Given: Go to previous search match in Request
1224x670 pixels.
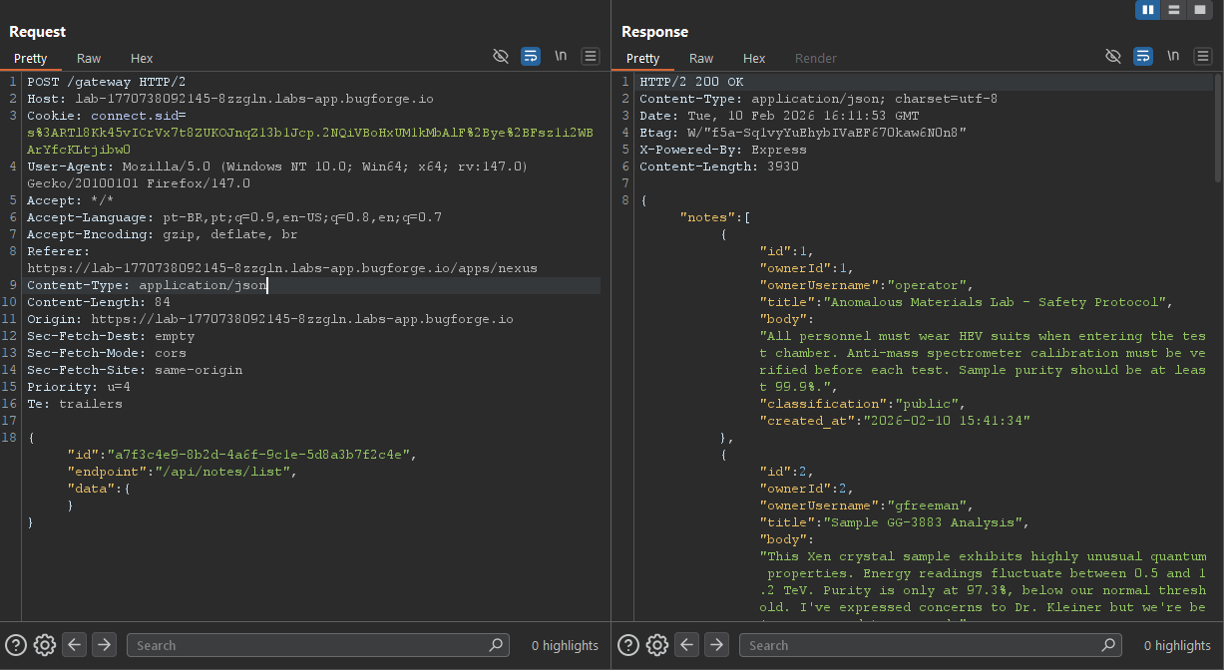Looking at the screenshot, I should click(74, 645).
